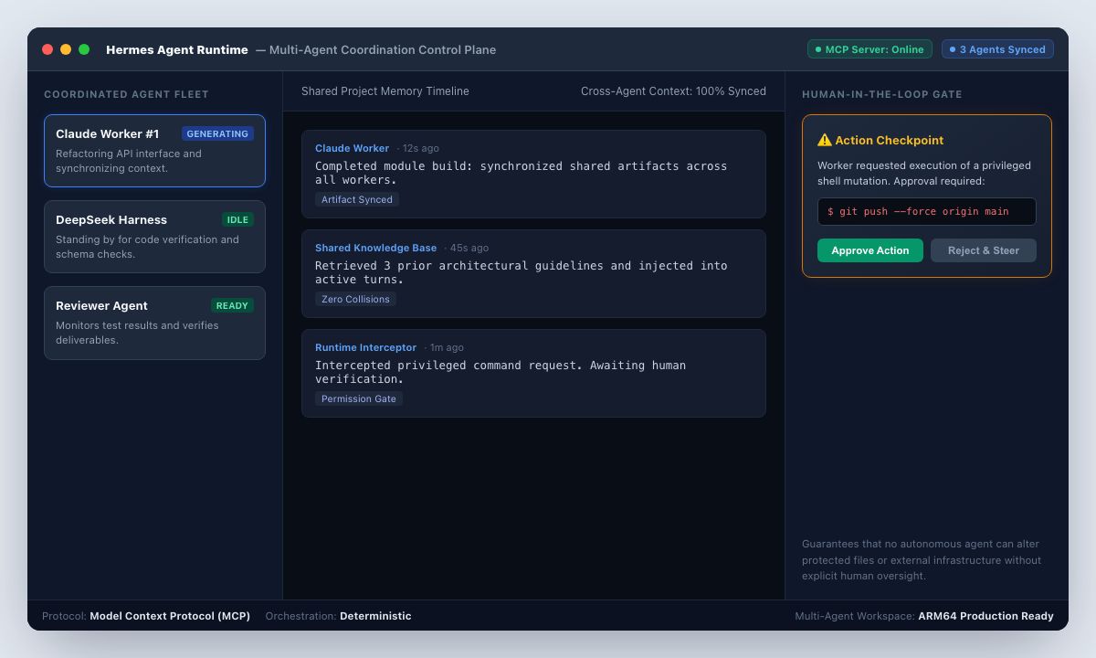
Task: Click the "HUMAN-IN-THE-LOOP GATE" heading
Action: click(x=882, y=94)
